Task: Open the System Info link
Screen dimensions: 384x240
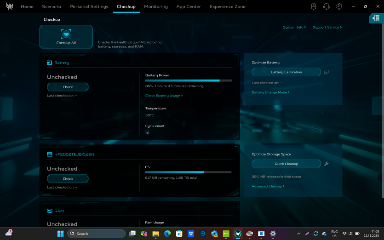Action: click(294, 28)
